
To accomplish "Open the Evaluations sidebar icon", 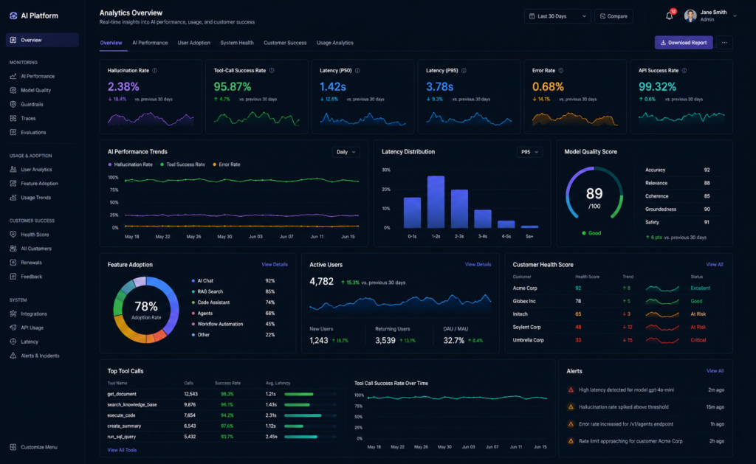I will 13,132.
